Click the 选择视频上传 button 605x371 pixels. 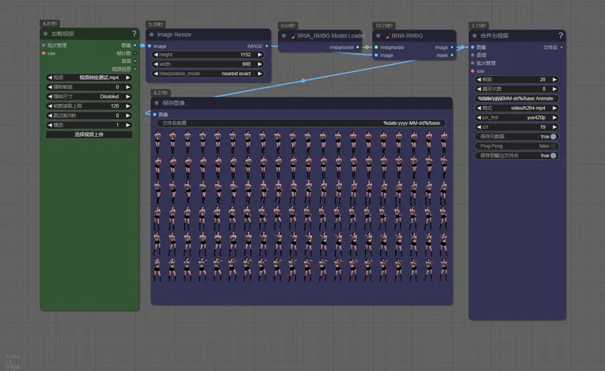click(x=89, y=134)
